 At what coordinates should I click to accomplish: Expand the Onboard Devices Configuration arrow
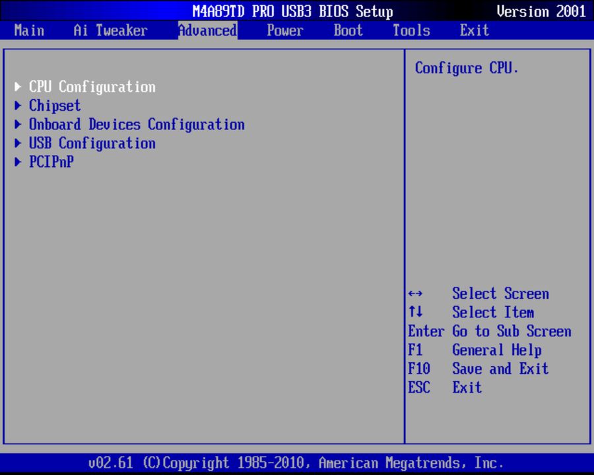(x=17, y=124)
